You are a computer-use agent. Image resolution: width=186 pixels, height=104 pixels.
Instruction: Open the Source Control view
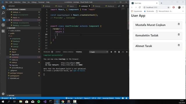[x=3, y=19]
